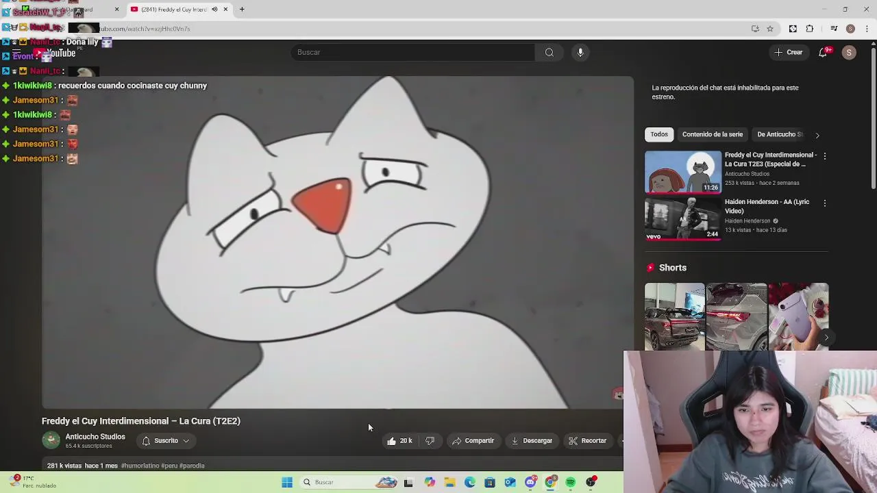The height and width of the screenshot is (493, 877).
Task: Click Freddy el Cuy T2E3 video title
Action: point(771,160)
